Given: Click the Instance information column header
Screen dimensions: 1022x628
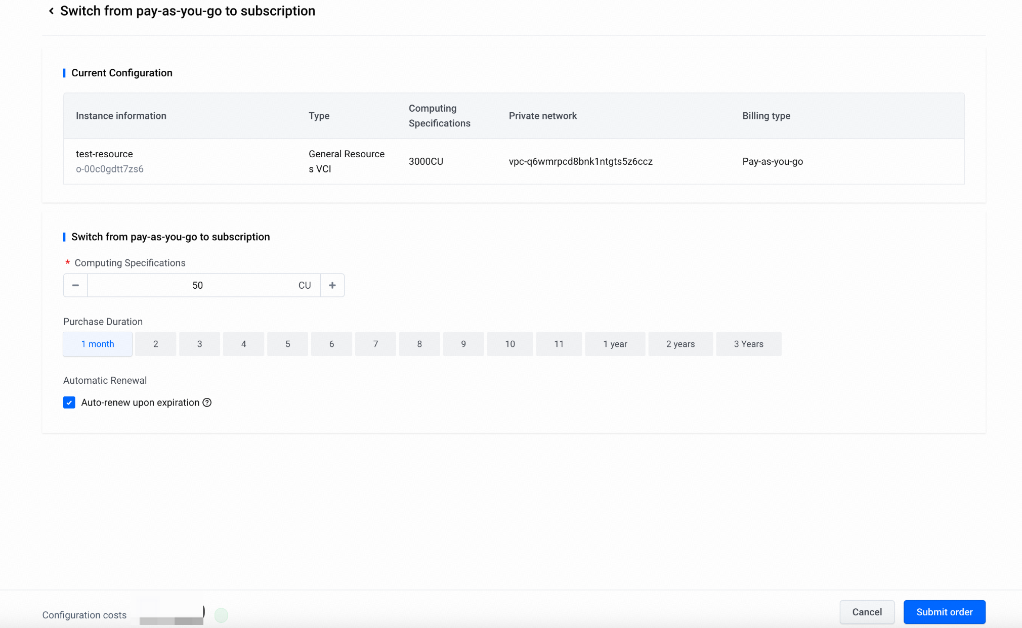Looking at the screenshot, I should point(121,116).
